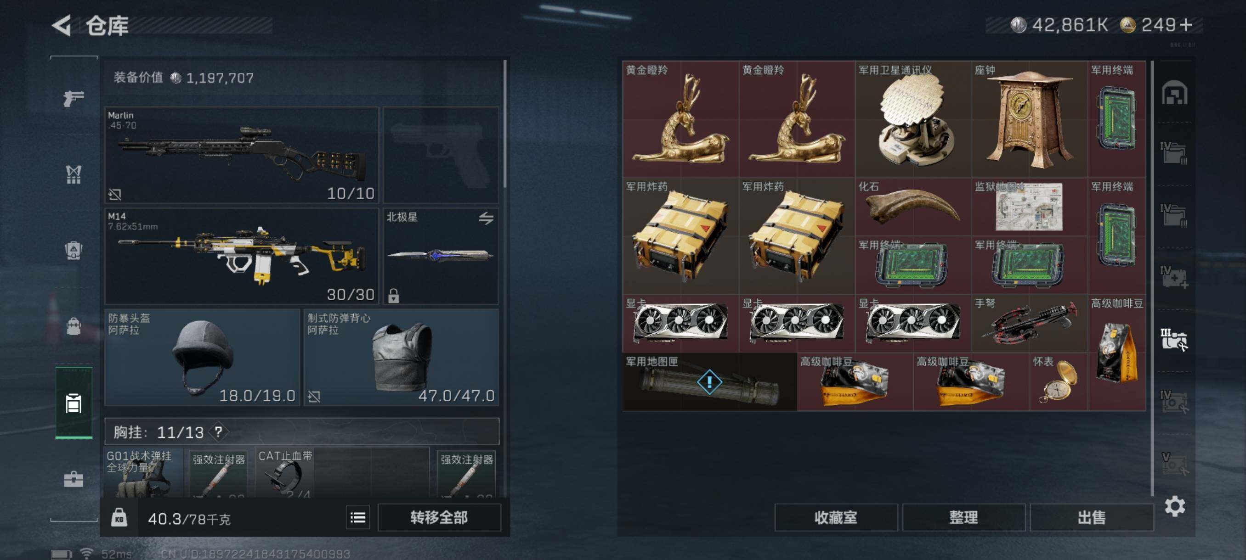
Task: Select the currently highlighted rig sidebar tab
Action: click(x=74, y=403)
